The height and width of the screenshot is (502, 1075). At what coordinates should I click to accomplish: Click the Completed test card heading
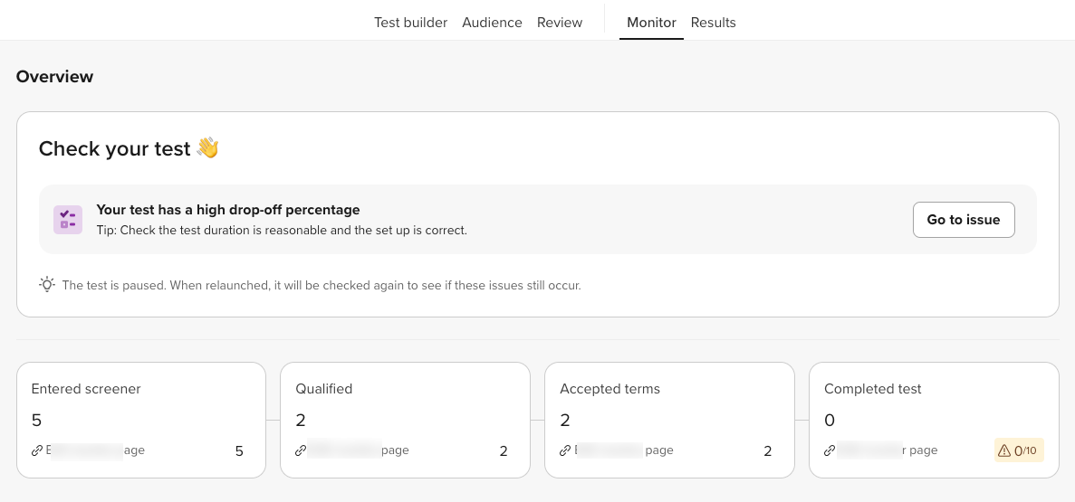pyautogui.click(x=872, y=389)
